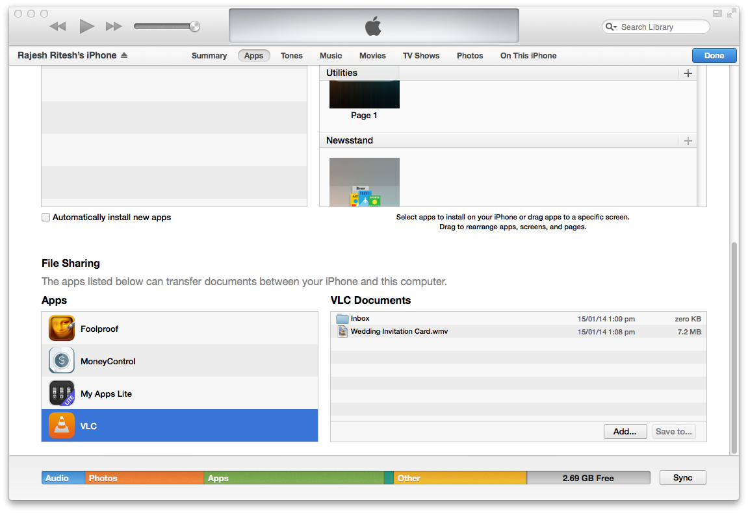Viewport: 748px width, 513px height.
Task: Click the play button
Action: 86,26
